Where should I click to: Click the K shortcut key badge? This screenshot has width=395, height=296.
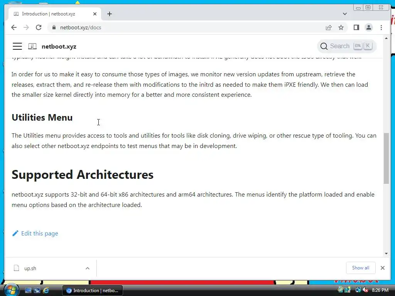click(368, 46)
